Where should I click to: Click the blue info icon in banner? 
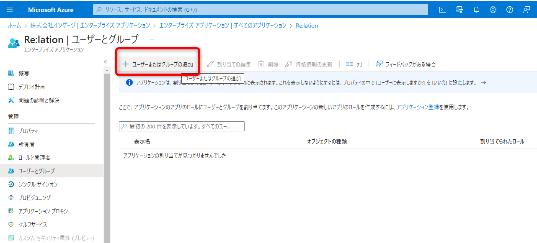pos(129,82)
